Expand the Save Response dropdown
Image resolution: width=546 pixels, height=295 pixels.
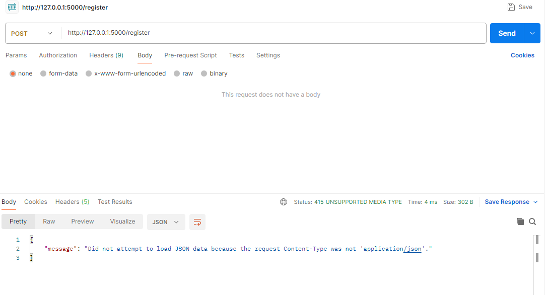[511, 201]
